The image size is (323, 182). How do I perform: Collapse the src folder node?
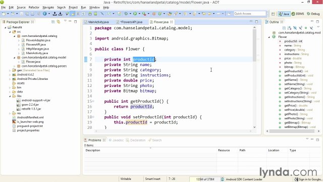[10, 32]
